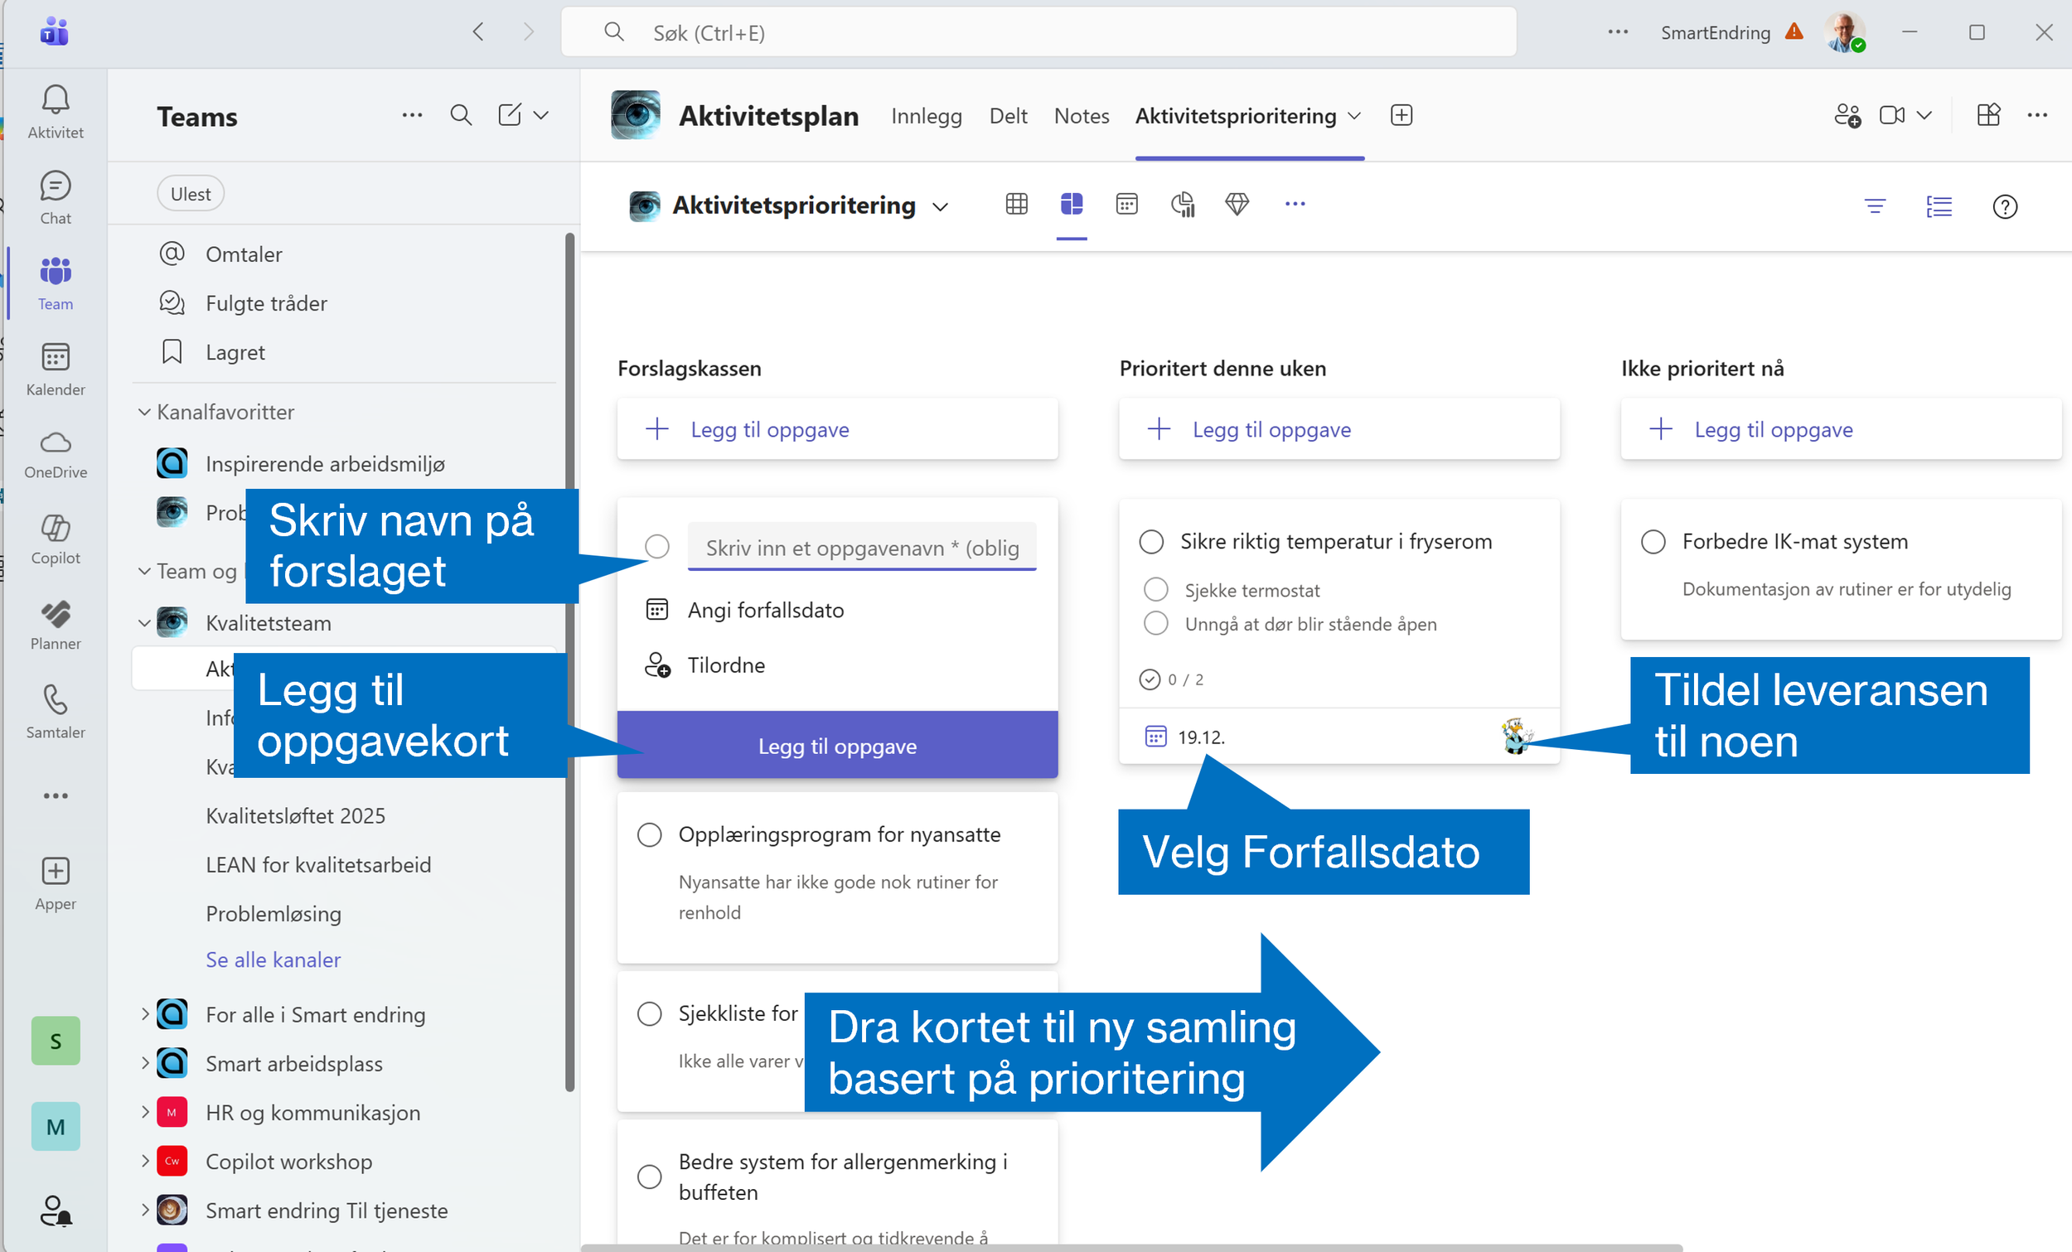Collapse the Kanalfavoritter section
Image resolution: width=2072 pixels, height=1252 pixels.
(145, 412)
